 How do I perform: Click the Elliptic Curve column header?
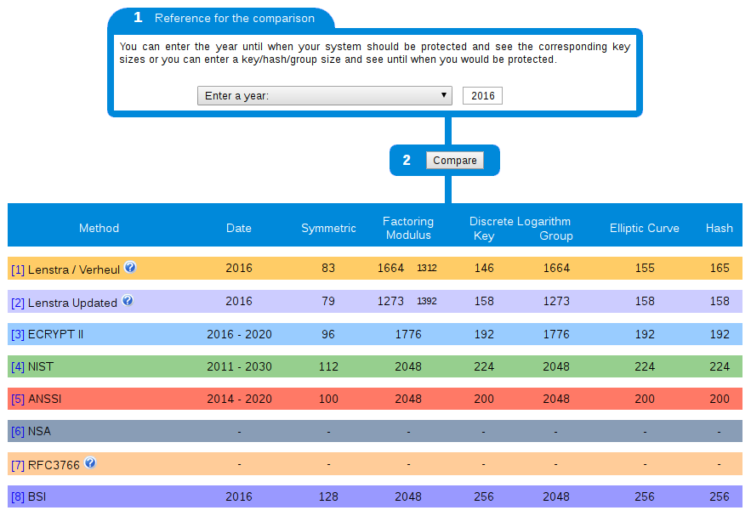644,229
